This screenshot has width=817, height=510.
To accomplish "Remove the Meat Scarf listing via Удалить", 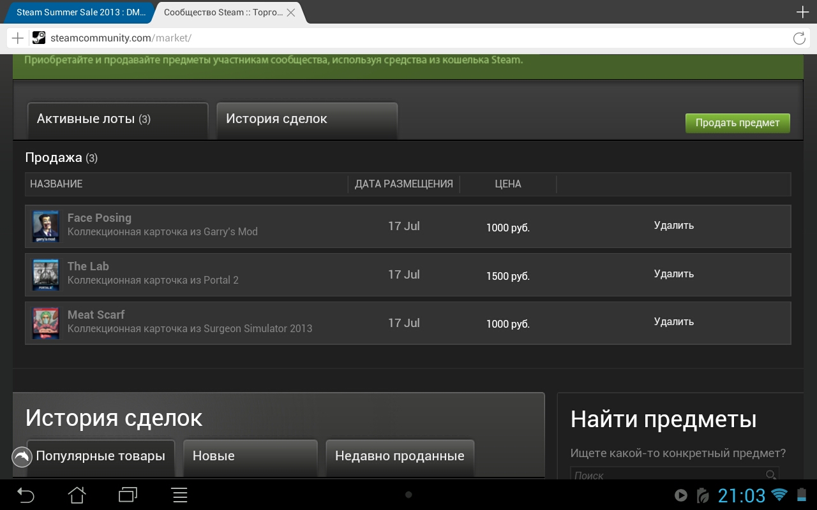I will pyautogui.click(x=673, y=322).
